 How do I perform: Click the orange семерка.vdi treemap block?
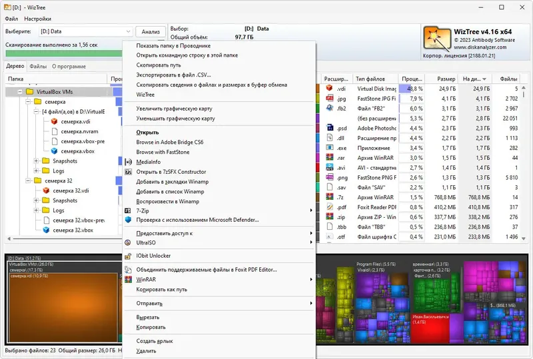click(63, 308)
